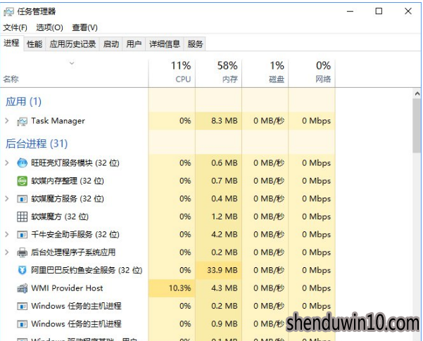The height and width of the screenshot is (341, 423).
Task: Expand the 千牛安全助手服务 process
Action: pos(7,235)
